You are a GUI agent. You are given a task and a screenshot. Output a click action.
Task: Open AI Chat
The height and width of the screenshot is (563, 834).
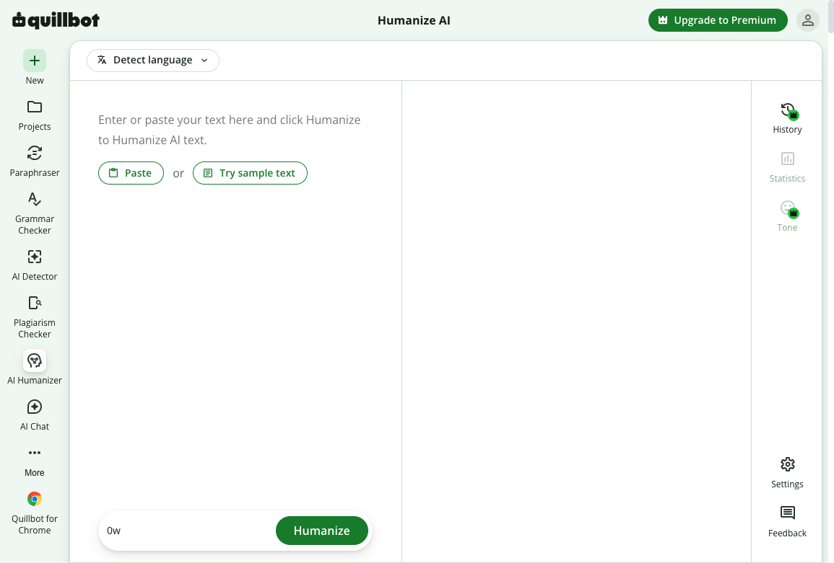click(35, 415)
